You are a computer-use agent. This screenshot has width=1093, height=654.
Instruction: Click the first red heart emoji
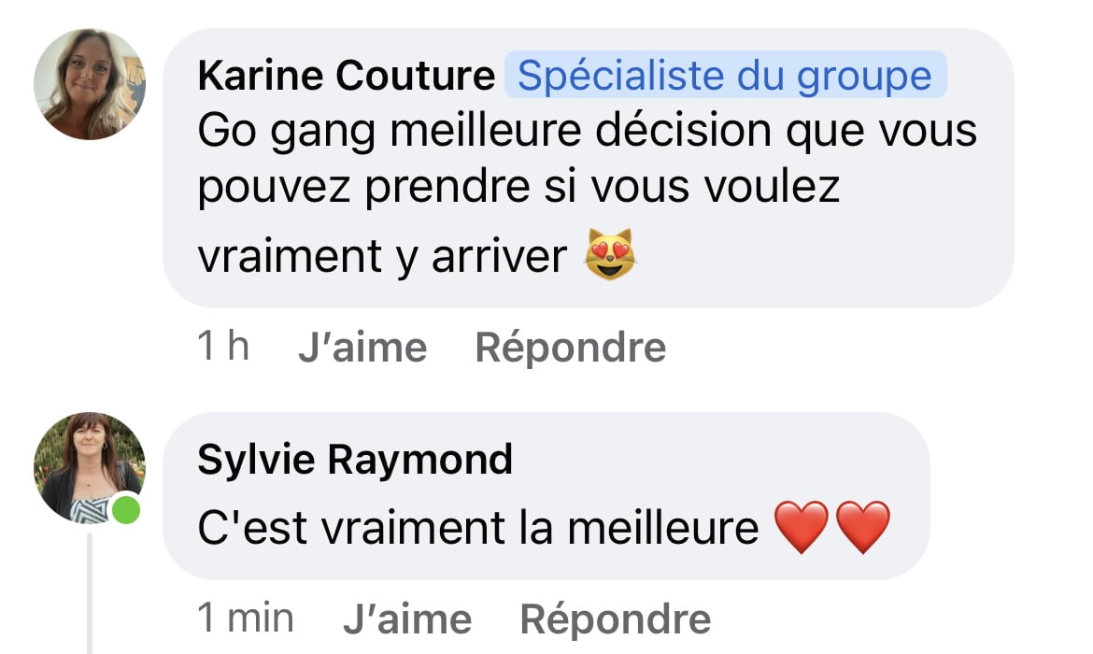pos(802,528)
